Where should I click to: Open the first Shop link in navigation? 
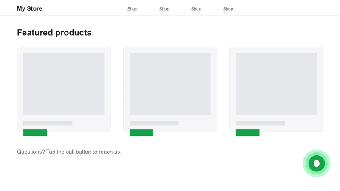pos(133,9)
